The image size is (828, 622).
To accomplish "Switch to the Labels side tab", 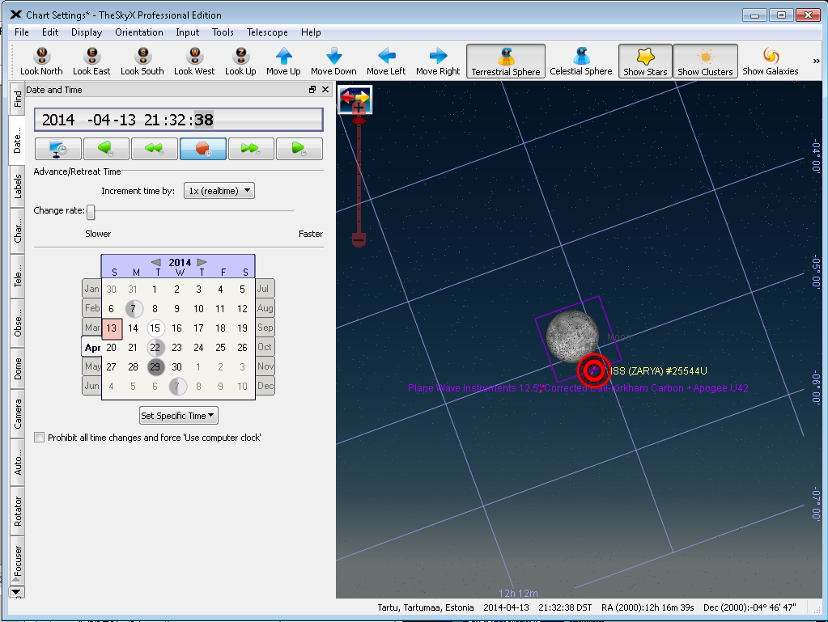I will point(18,186).
